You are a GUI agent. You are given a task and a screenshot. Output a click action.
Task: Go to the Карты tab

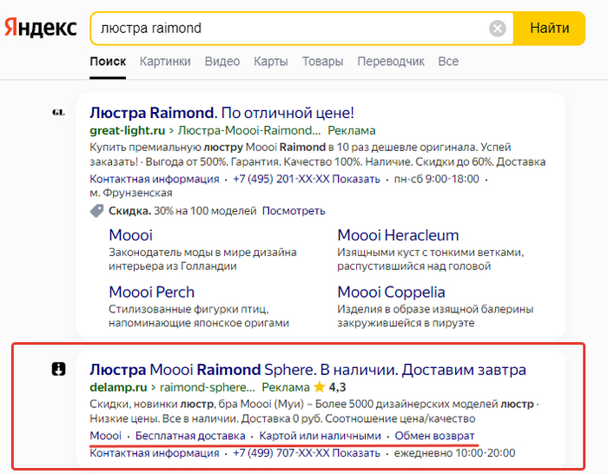click(x=271, y=62)
